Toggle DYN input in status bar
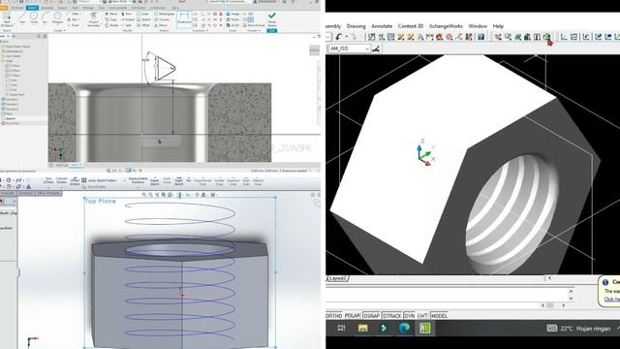This screenshot has width=620, height=349. pyautogui.click(x=409, y=316)
